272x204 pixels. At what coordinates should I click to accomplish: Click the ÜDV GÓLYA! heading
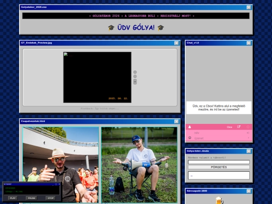tap(136, 28)
